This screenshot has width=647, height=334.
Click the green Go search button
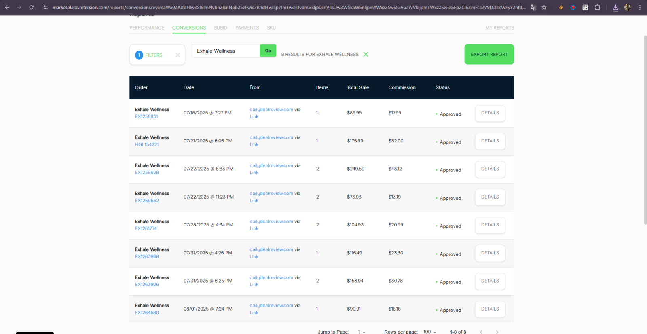pos(268,51)
